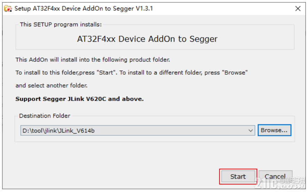Click the setup installer icon in title bar

pos(8,9)
